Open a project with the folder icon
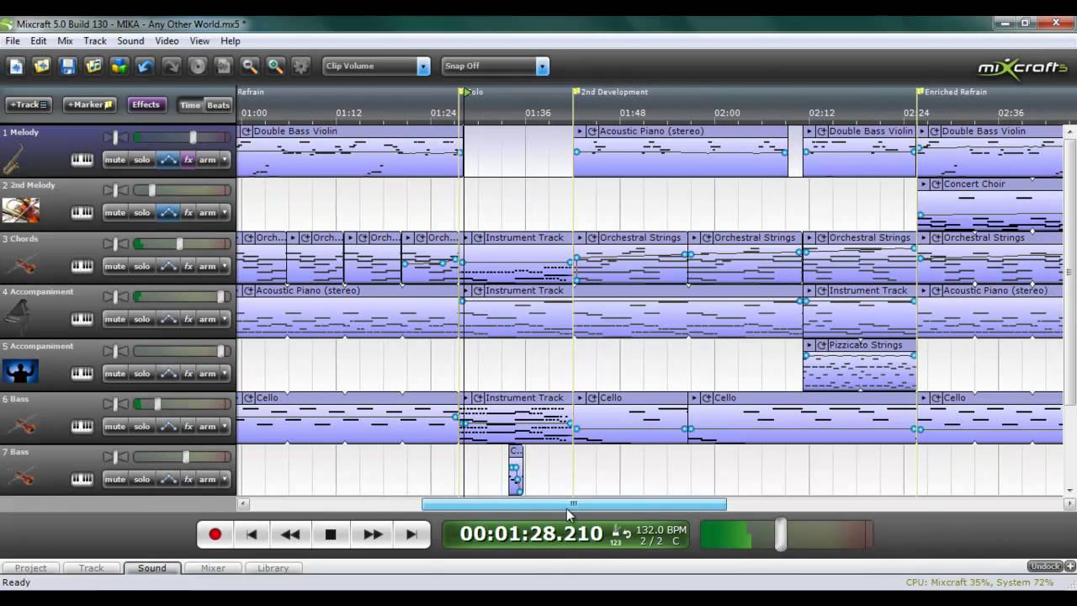This screenshot has width=1077, height=606. point(42,66)
